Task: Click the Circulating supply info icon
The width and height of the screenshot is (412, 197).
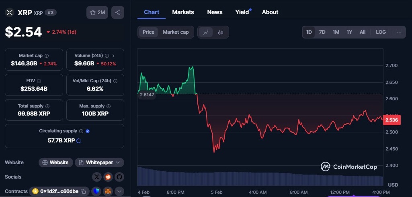Action: [x=81, y=131]
